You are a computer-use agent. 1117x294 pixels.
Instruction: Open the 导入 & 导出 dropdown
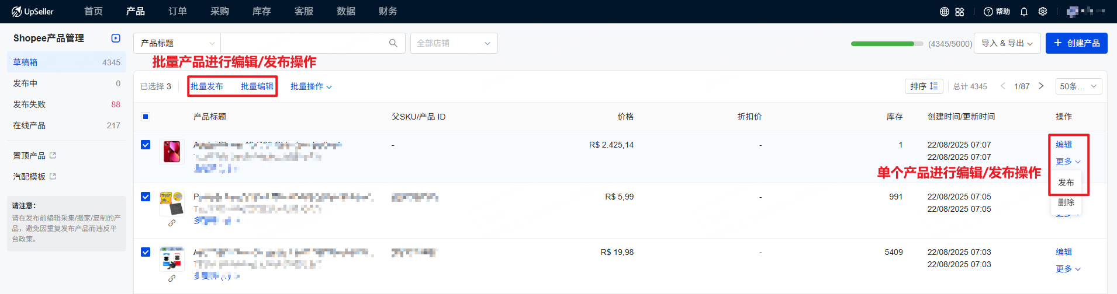[x=1007, y=43]
